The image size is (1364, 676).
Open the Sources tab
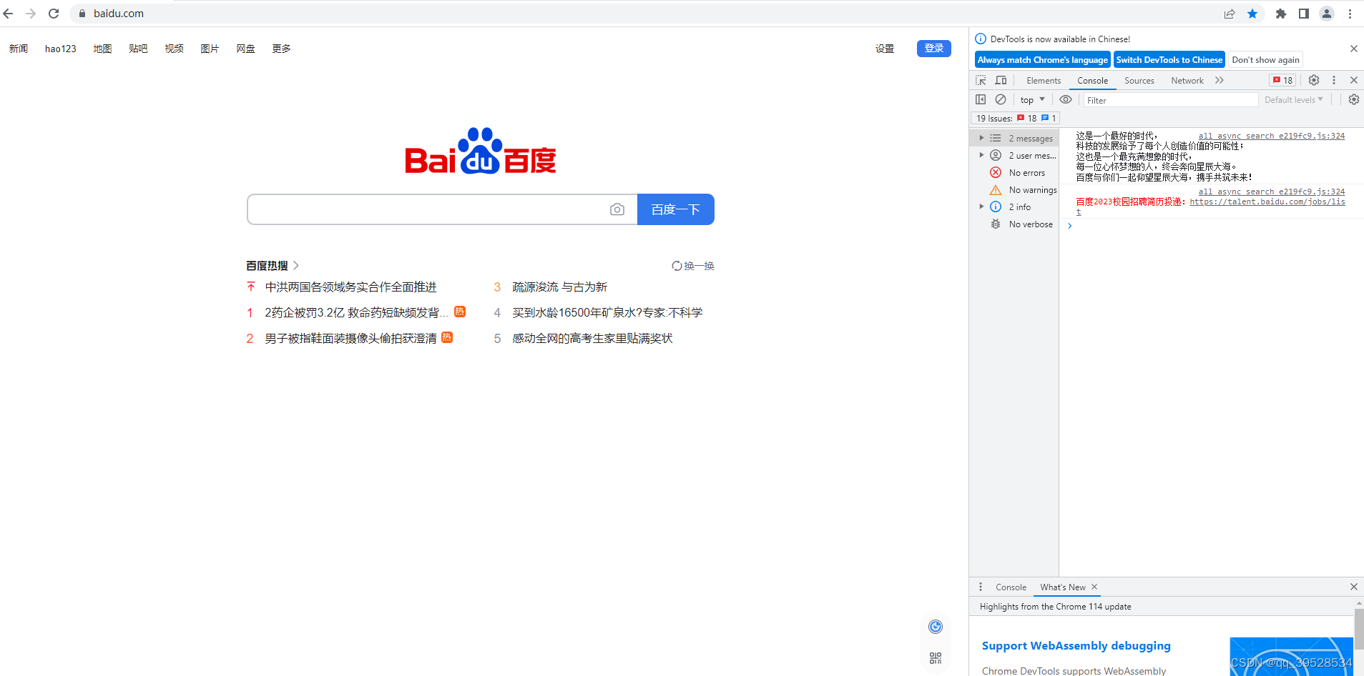coord(1139,80)
